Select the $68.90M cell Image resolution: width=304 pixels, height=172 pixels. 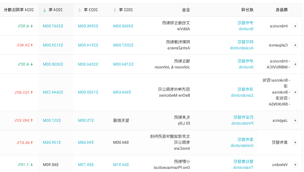click(51, 165)
